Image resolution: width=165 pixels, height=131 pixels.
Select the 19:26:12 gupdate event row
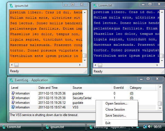coord(83,103)
